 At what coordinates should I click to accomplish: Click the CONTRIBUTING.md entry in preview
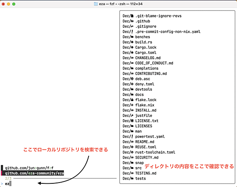pyautogui.click(x=151, y=74)
